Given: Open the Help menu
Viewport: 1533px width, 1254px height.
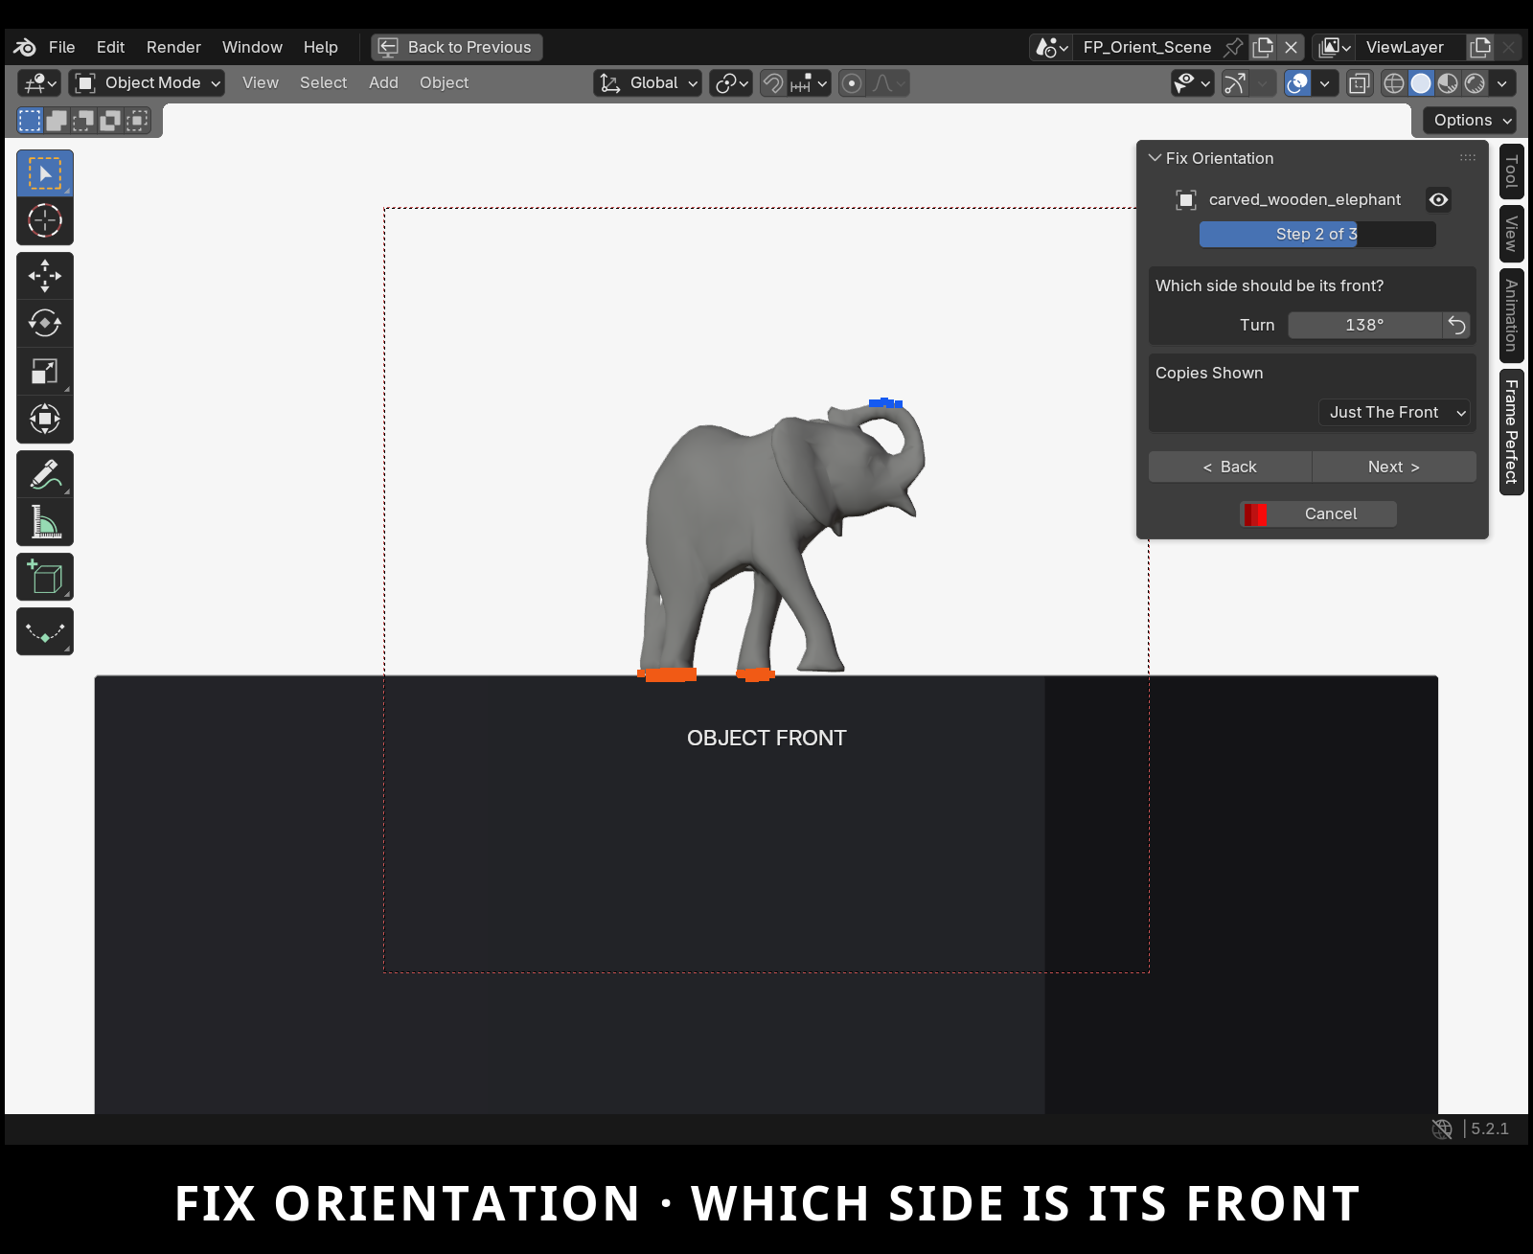Looking at the screenshot, I should (321, 47).
